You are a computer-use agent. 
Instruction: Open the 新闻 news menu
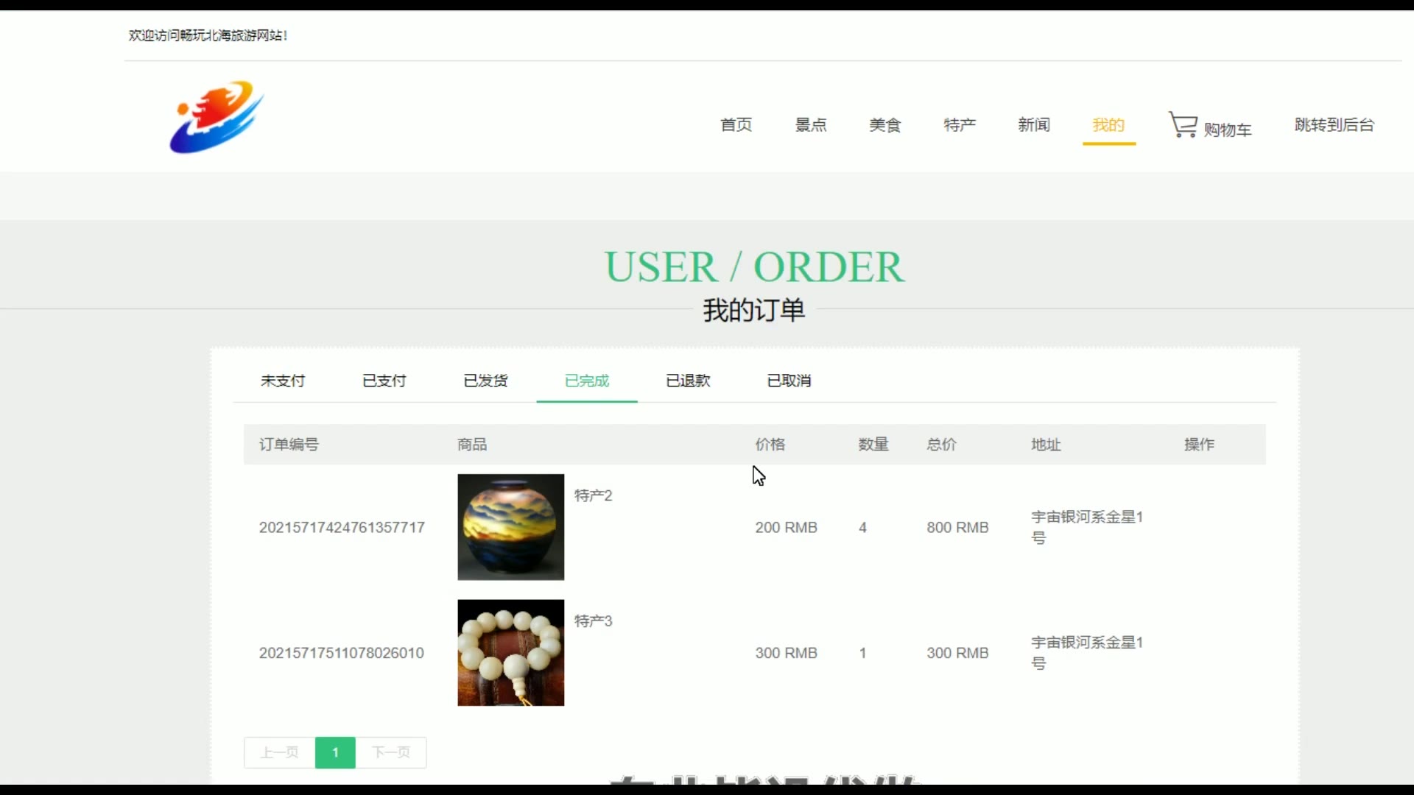click(1034, 125)
